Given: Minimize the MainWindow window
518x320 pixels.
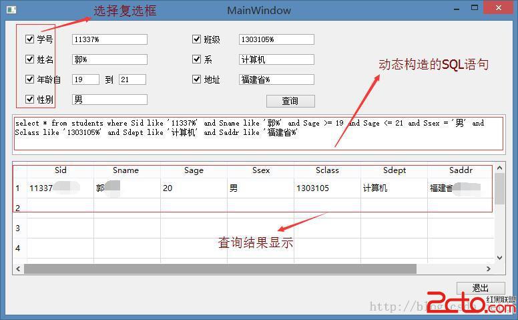Looking at the screenshot, I should pos(457,9).
